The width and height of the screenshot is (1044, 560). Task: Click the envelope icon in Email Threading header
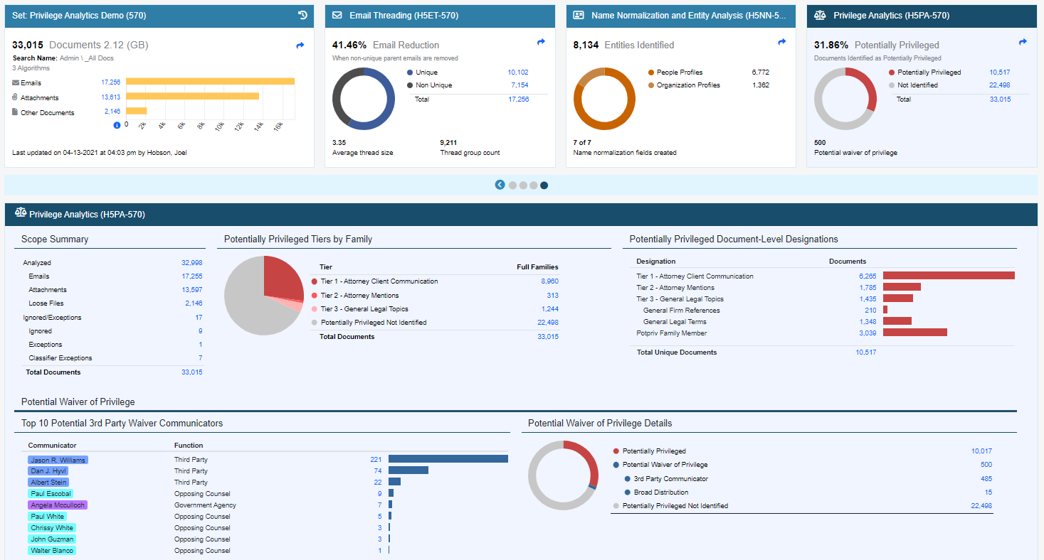[337, 15]
